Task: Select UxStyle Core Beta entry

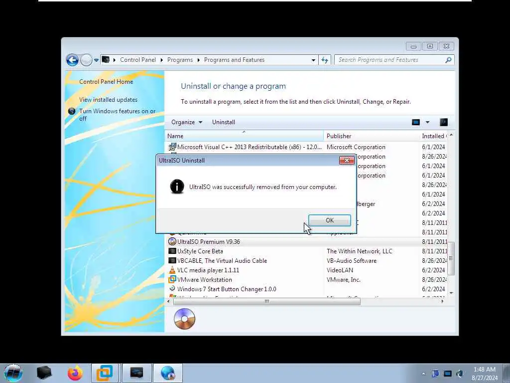Action: point(306,251)
